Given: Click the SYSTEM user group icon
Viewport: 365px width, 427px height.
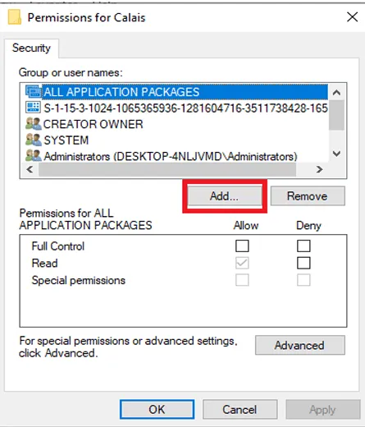Looking at the screenshot, I should (x=33, y=140).
